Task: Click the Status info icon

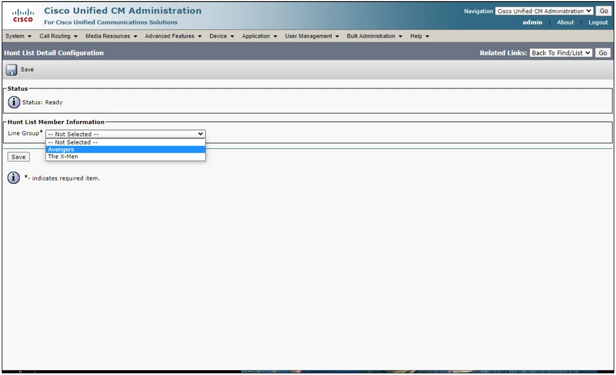Action: tap(14, 102)
